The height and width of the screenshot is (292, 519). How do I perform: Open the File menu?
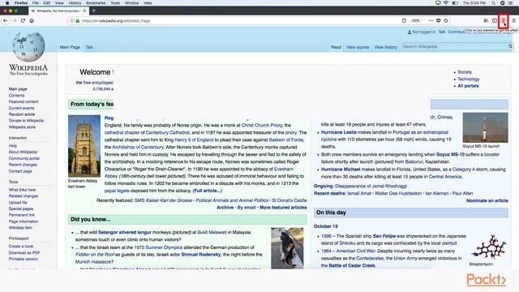coord(35,3)
